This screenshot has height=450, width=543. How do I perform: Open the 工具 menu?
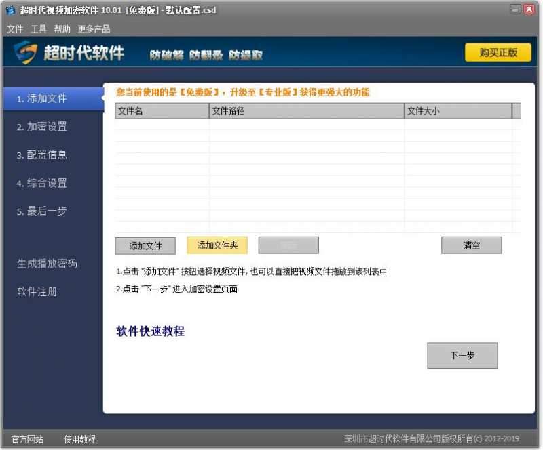(37, 29)
